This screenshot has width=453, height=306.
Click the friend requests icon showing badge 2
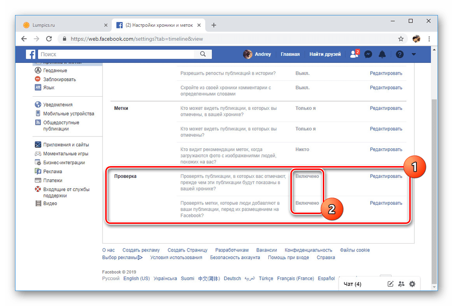[x=354, y=54]
